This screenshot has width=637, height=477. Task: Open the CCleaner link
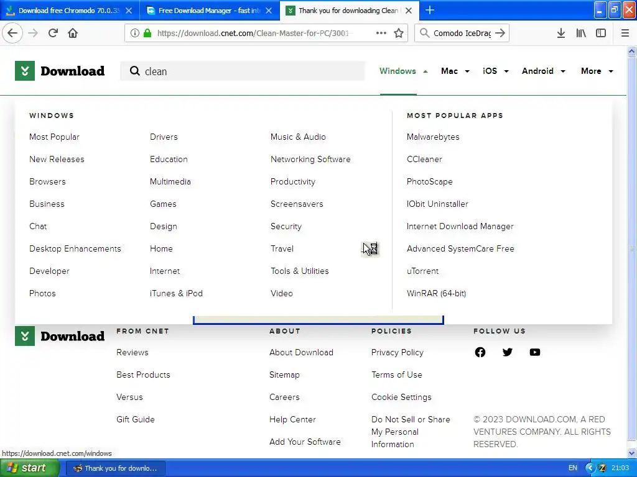tap(424, 160)
